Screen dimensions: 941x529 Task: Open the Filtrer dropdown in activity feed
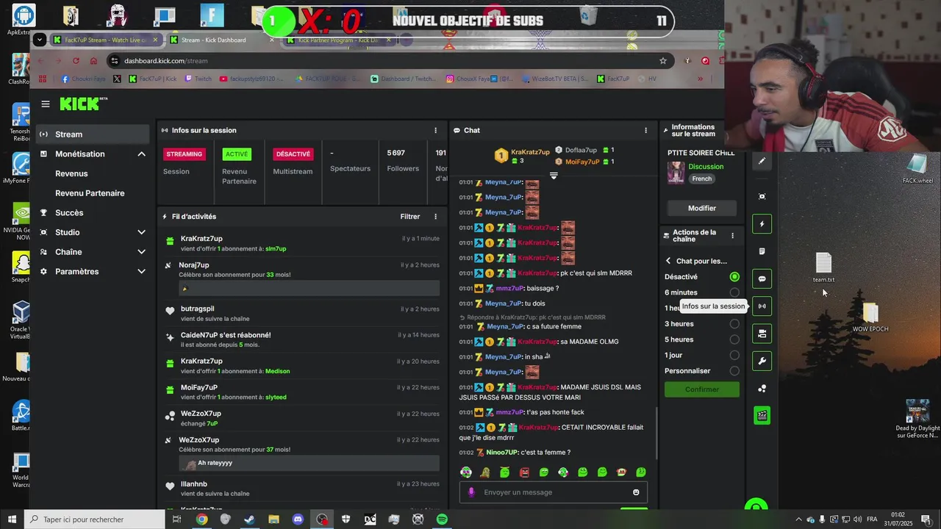click(x=410, y=217)
